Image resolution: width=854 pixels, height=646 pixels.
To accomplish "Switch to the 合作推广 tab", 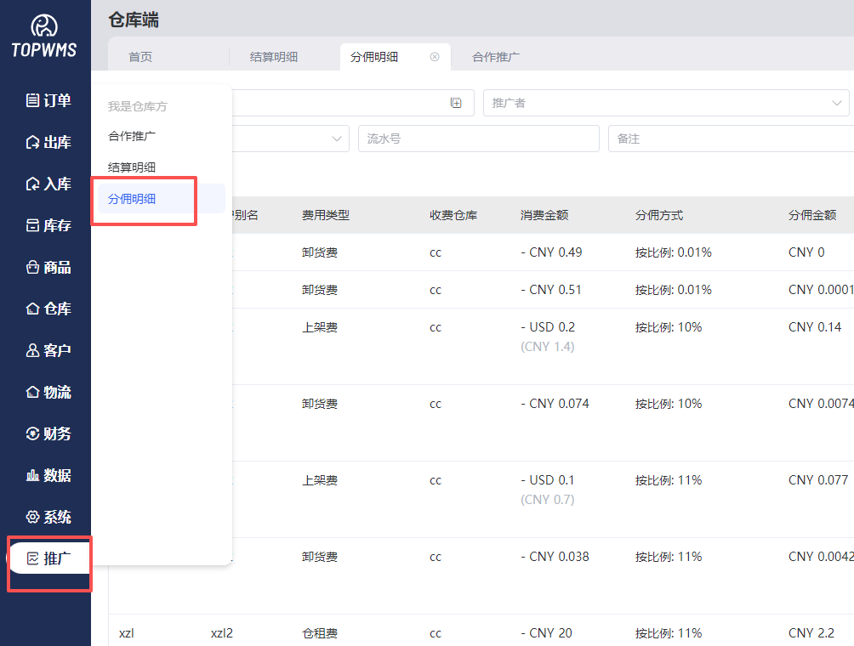I will tap(496, 57).
